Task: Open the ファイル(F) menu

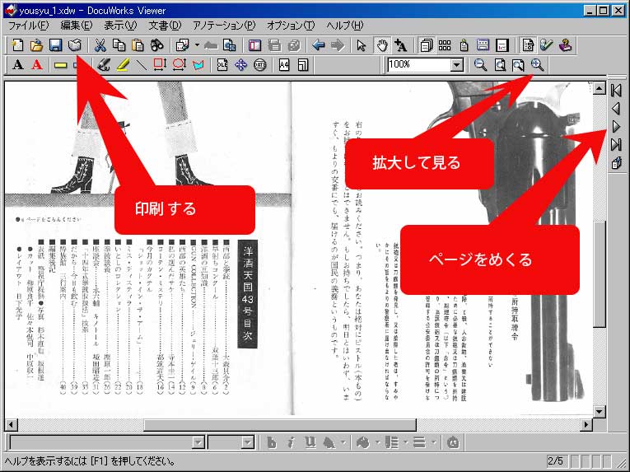Action: [27, 26]
